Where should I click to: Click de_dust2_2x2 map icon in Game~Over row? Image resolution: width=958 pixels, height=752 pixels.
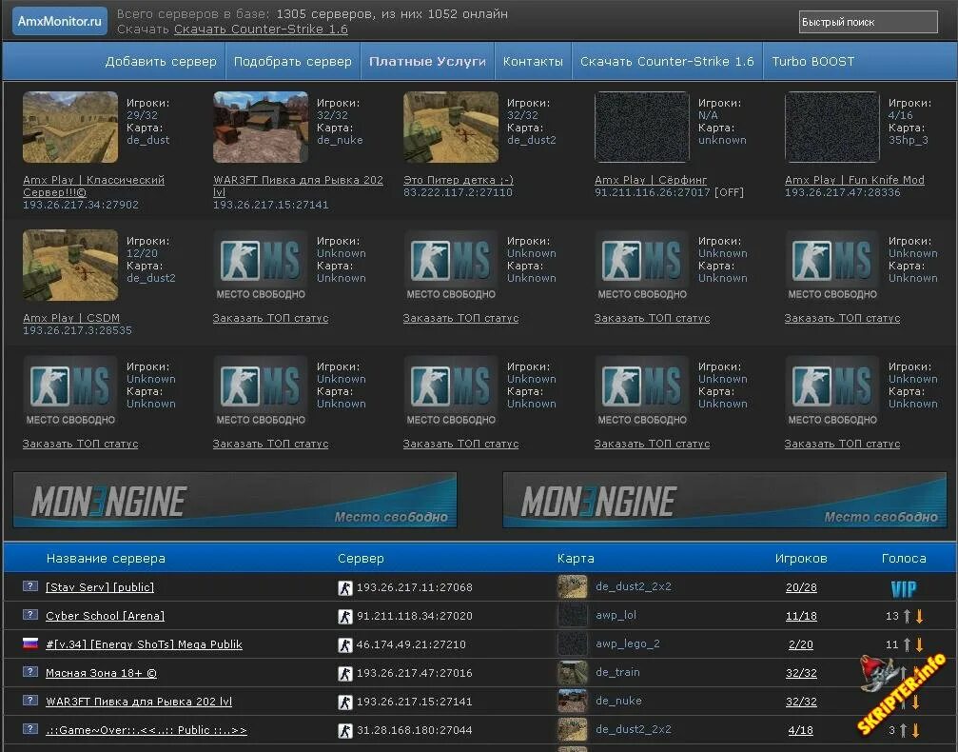point(573,730)
